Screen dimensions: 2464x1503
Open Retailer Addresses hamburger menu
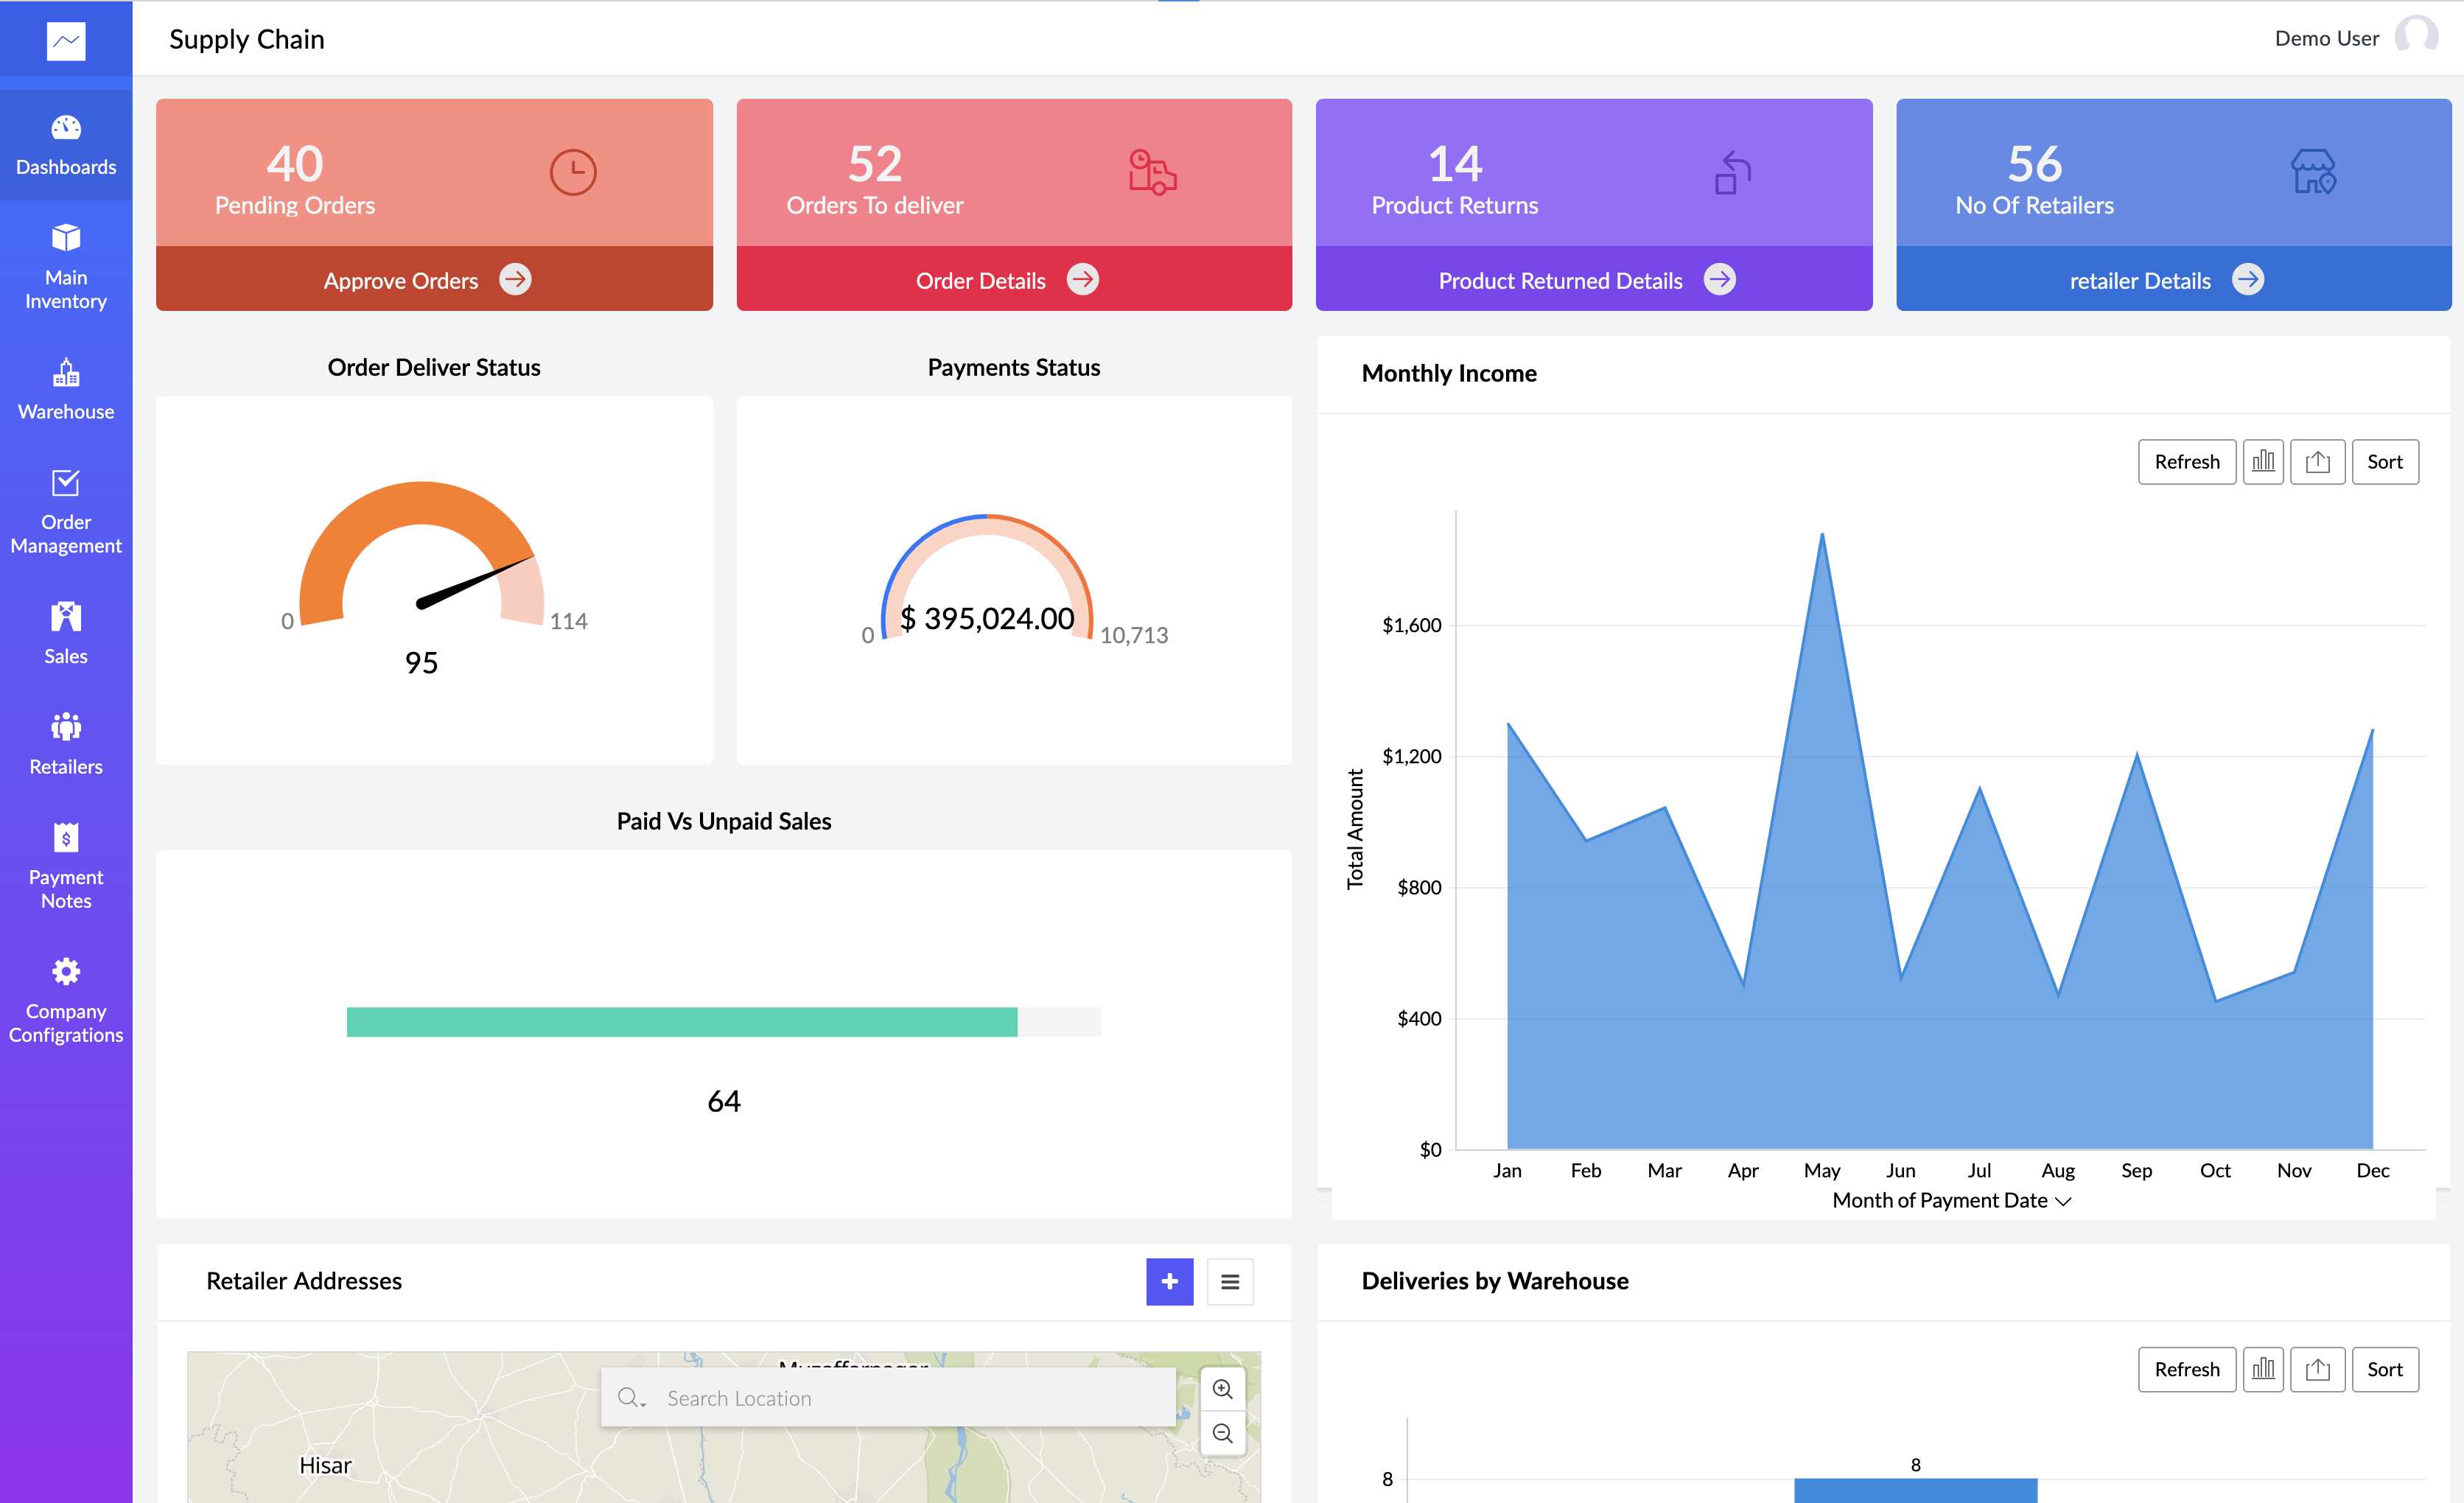(x=1230, y=1282)
